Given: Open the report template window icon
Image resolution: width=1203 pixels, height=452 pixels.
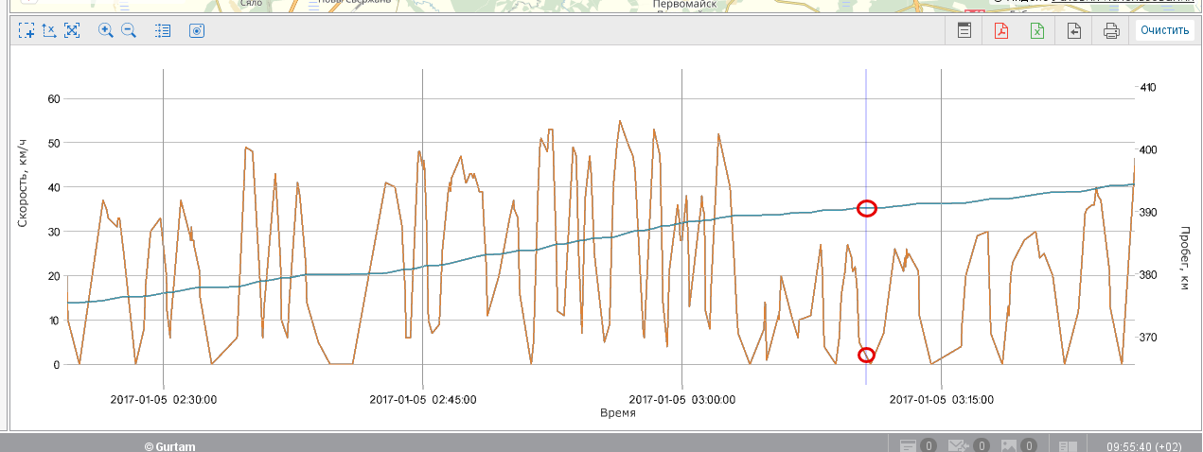Looking at the screenshot, I should click(x=964, y=30).
